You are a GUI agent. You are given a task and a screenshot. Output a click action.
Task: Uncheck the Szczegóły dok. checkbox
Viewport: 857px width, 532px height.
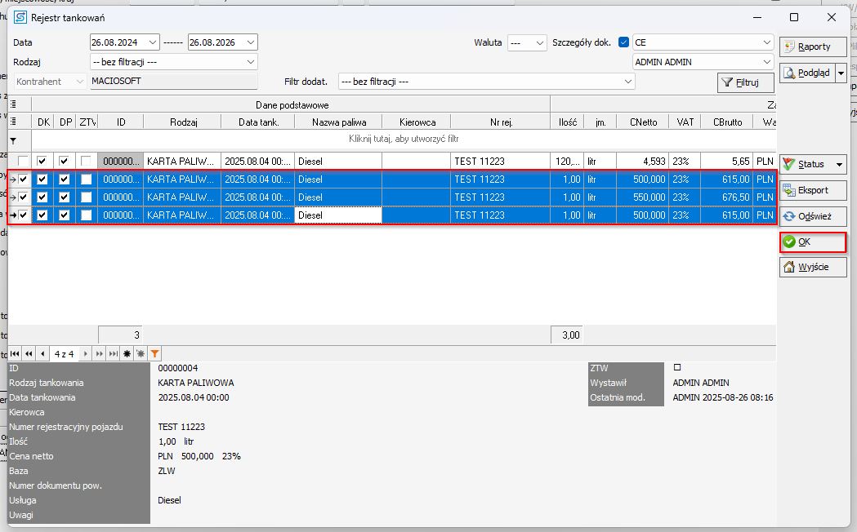coord(624,42)
